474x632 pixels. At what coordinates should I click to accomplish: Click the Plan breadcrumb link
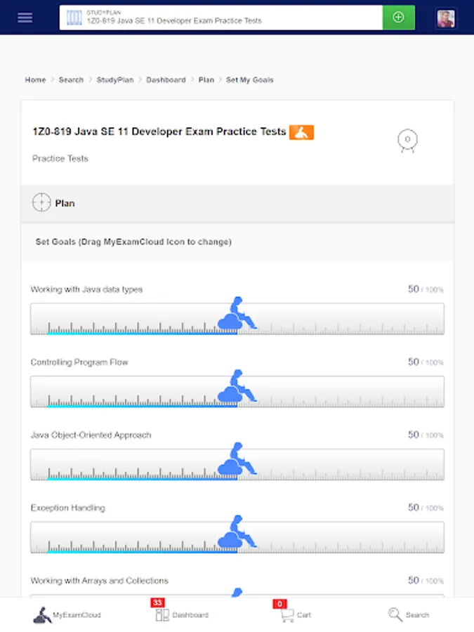tap(206, 80)
